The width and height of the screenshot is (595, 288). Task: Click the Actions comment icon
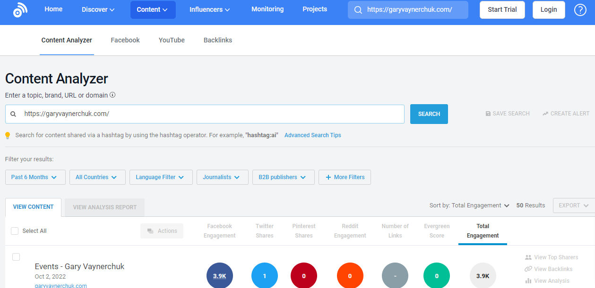150,231
